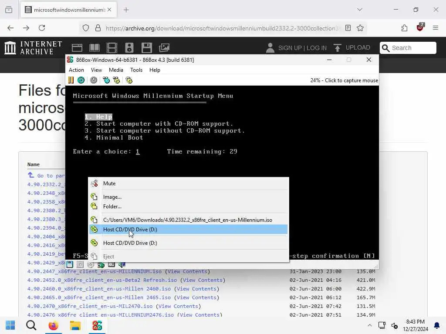Click the 86Box taskbar icon
Screen dimensions: 446x334
[x=97, y=325]
